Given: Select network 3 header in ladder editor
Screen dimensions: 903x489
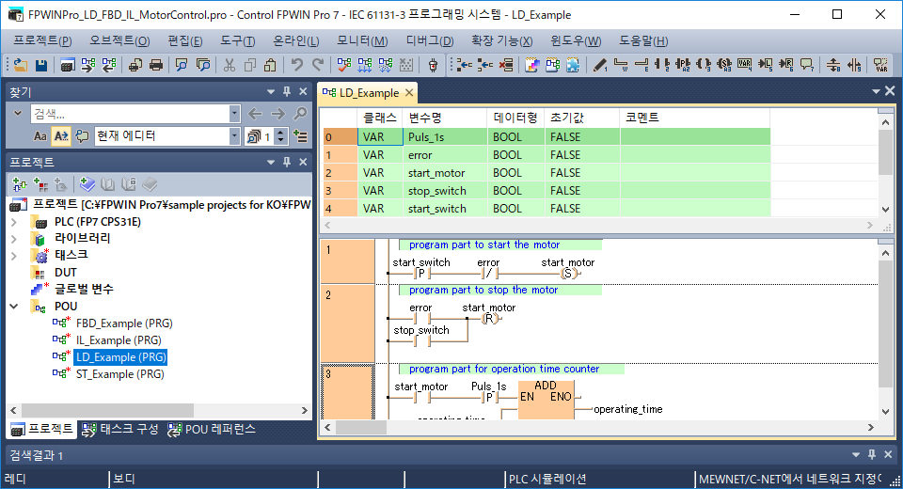Looking at the screenshot, I should [x=348, y=391].
